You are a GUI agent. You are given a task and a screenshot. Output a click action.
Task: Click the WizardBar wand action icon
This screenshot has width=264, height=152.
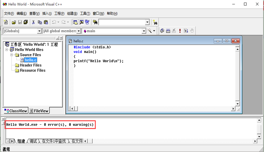click(x=150, y=31)
